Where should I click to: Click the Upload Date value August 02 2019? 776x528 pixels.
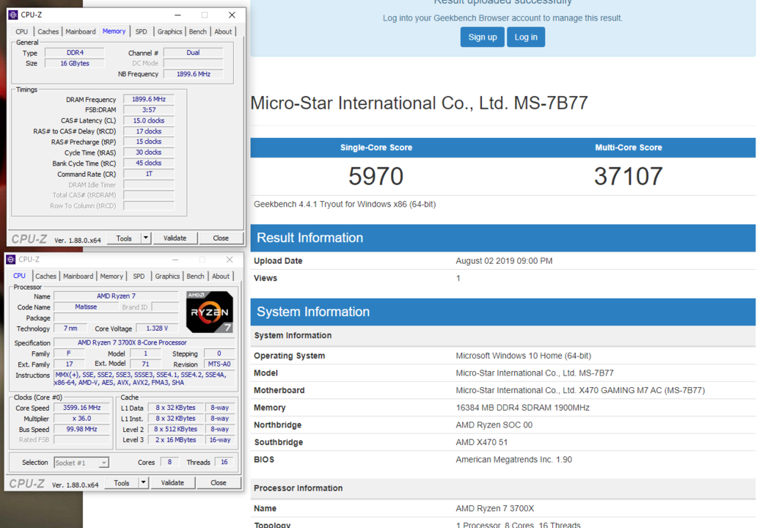click(504, 261)
